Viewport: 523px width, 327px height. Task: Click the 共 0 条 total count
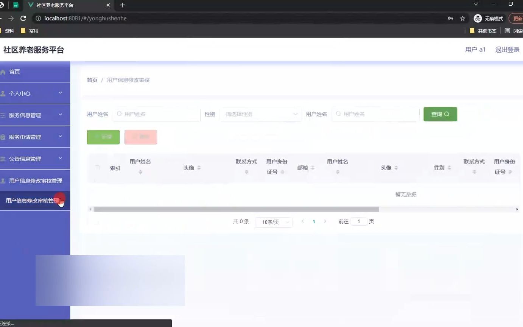(241, 221)
